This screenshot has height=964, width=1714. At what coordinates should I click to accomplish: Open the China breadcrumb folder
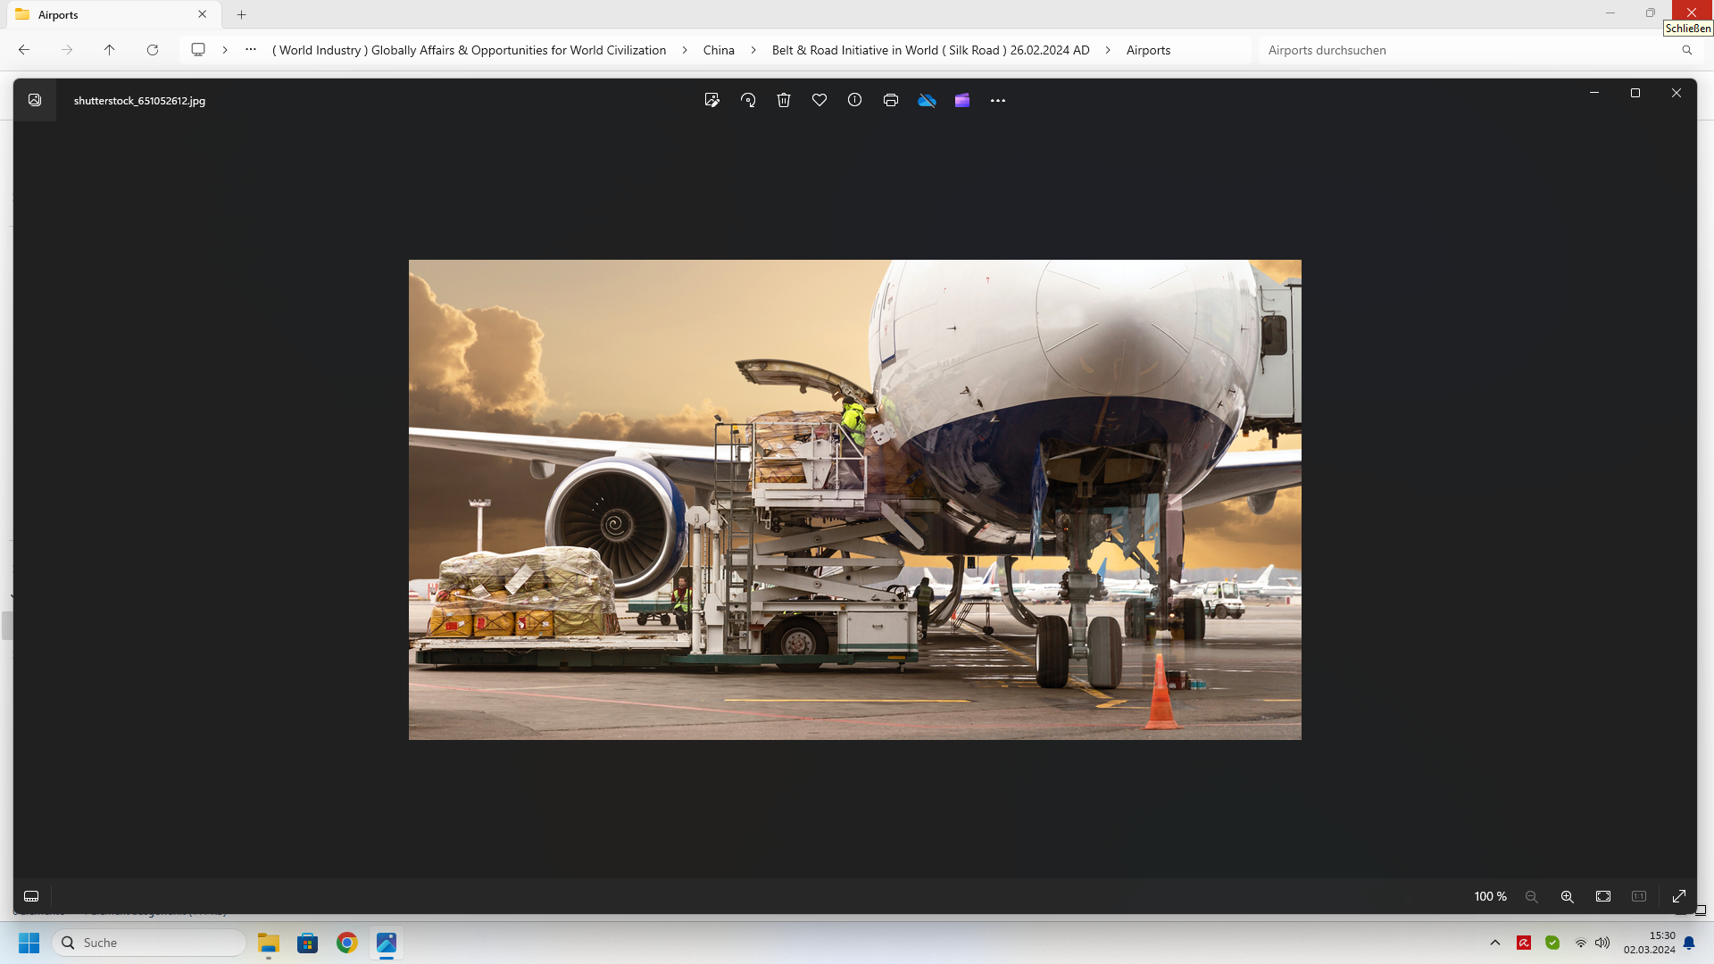point(719,50)
